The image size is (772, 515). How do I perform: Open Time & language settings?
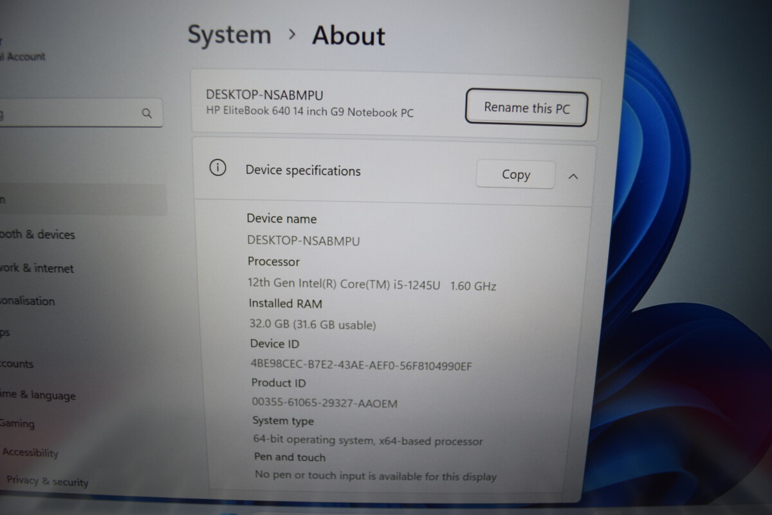tap(37, 395)
